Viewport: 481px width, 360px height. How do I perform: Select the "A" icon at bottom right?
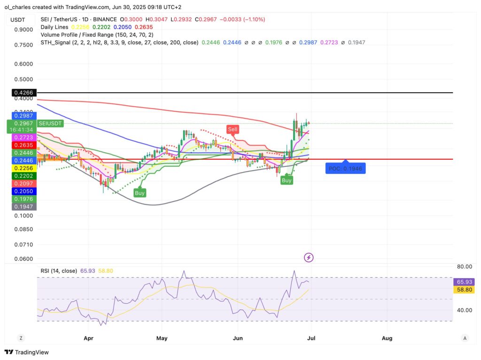465,338
